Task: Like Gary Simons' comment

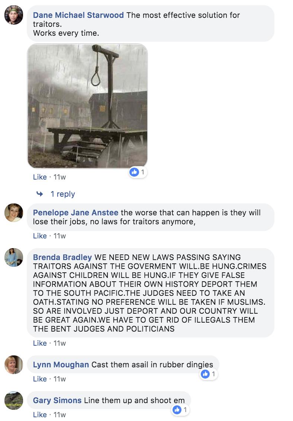Action: 40,415
